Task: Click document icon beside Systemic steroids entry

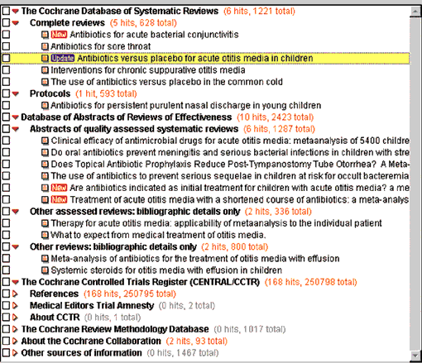Action: (x=45, y=270)
